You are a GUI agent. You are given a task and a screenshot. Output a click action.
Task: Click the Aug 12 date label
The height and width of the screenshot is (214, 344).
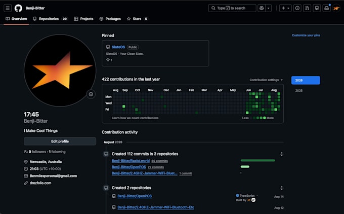279,208
